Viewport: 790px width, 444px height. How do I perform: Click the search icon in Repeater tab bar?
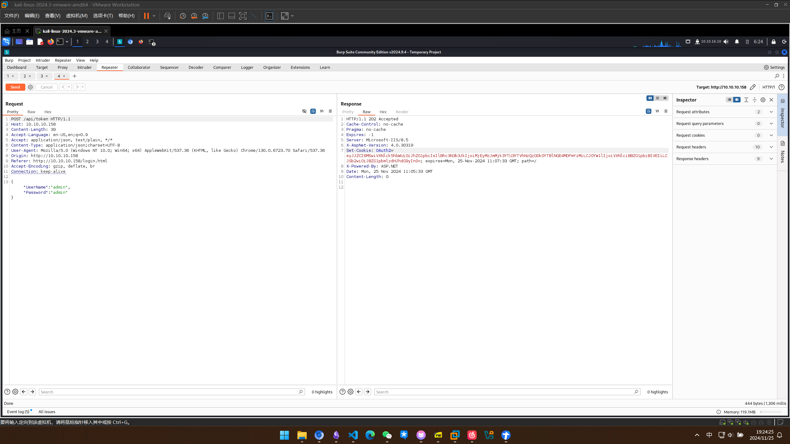pos(777,76)
